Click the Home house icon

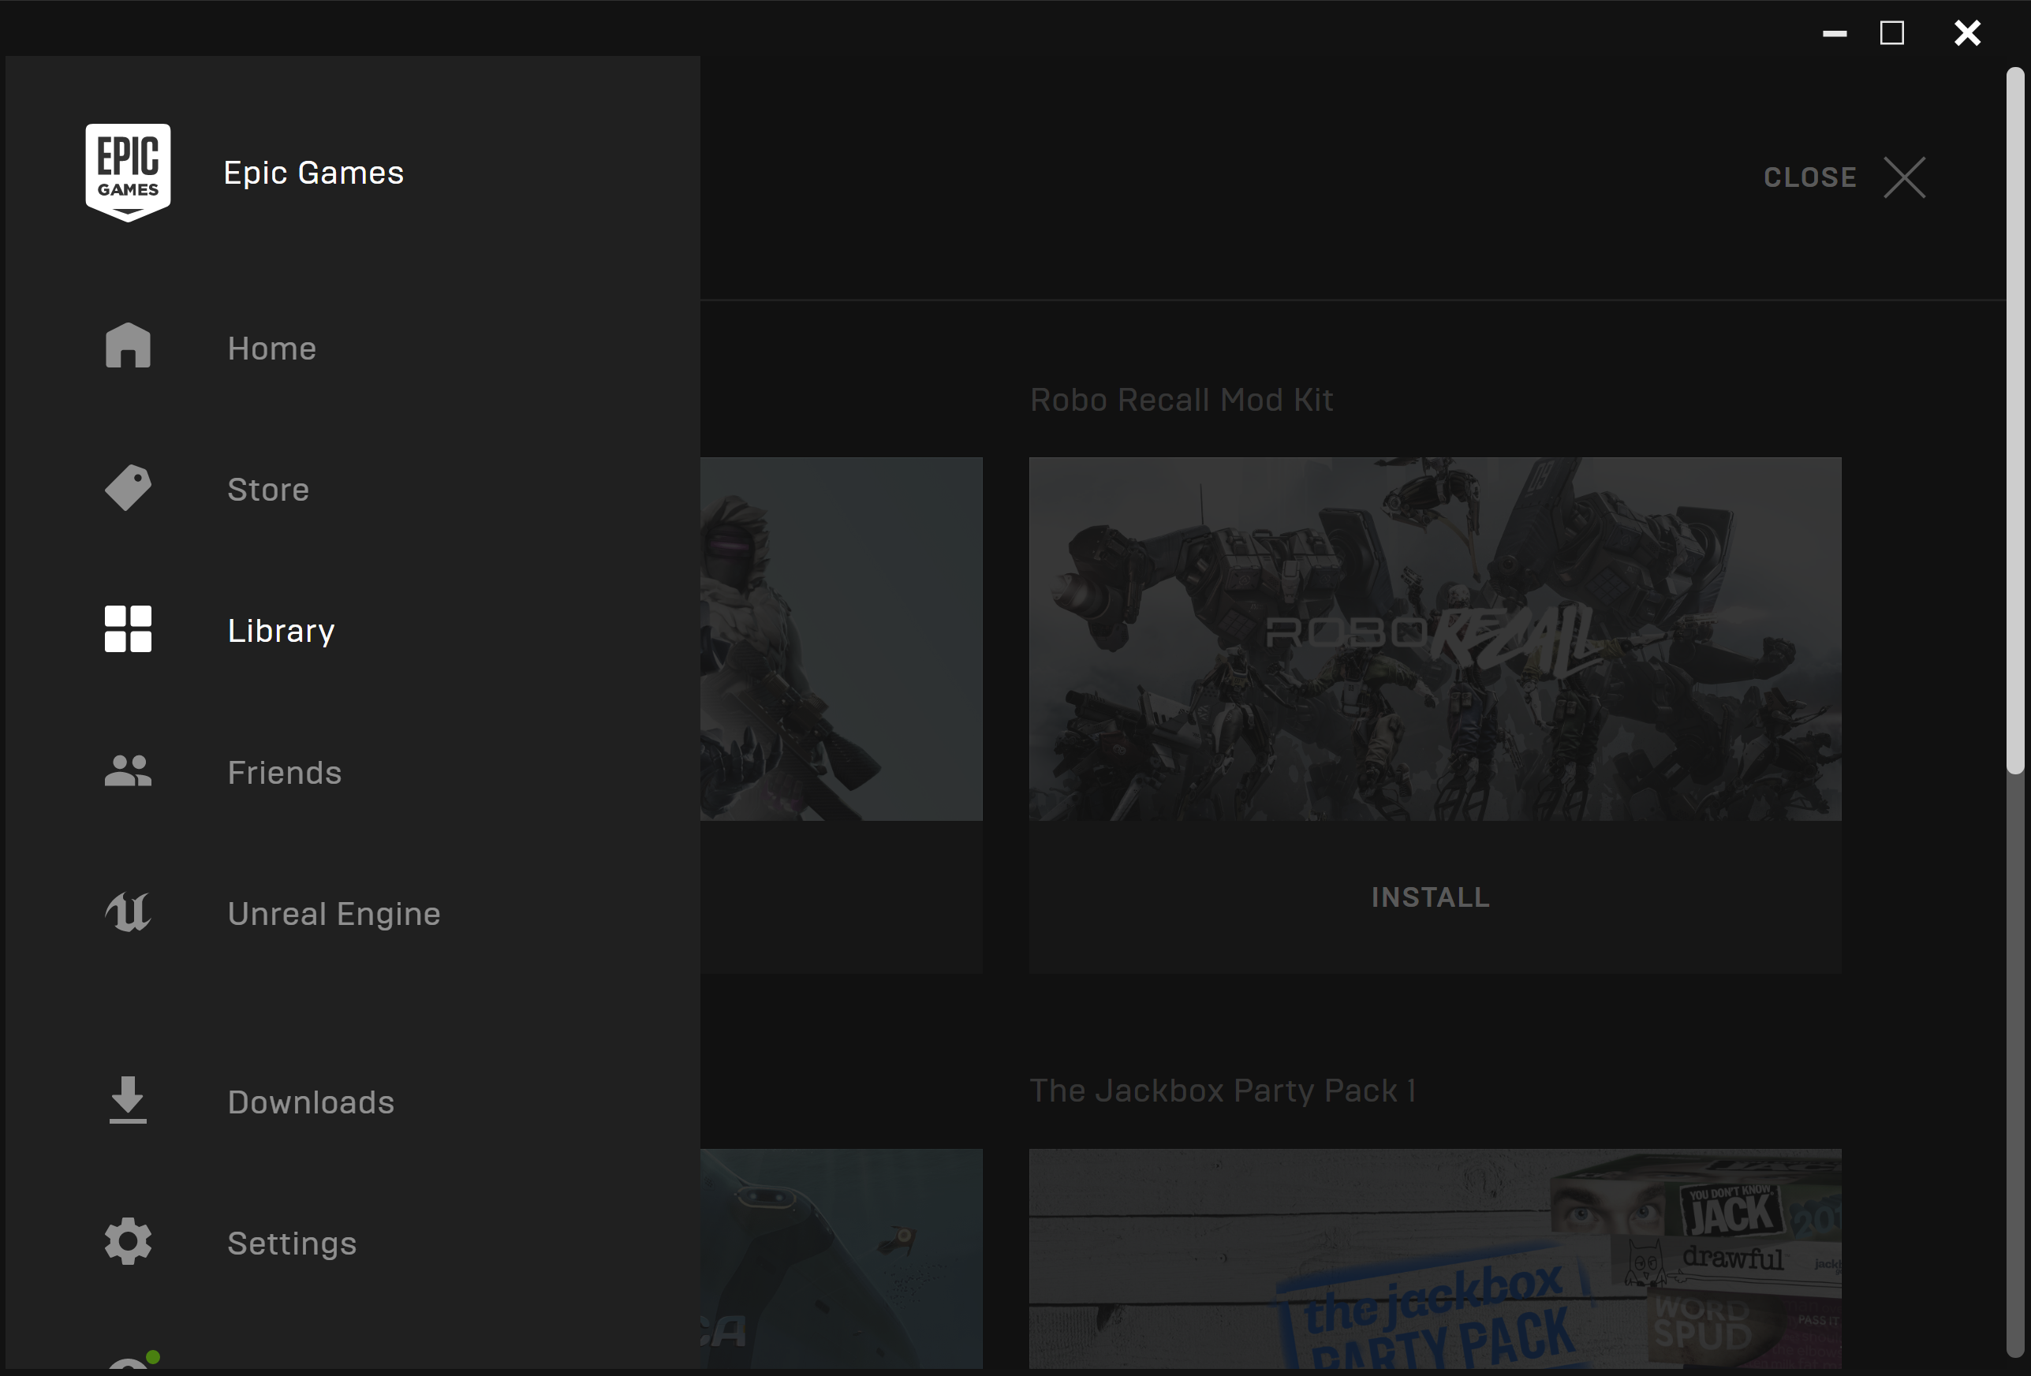(128, 346)
